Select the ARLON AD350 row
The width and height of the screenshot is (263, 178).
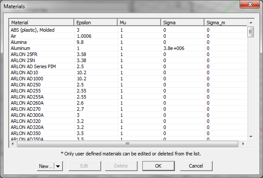(x=128, y=133)
